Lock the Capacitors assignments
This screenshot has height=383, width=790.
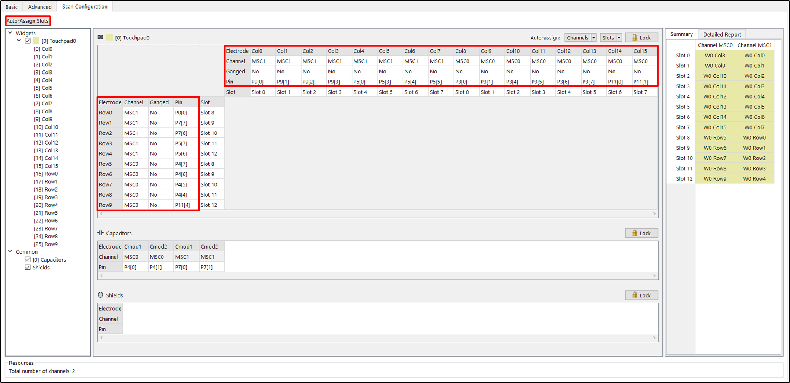[641, 233]
